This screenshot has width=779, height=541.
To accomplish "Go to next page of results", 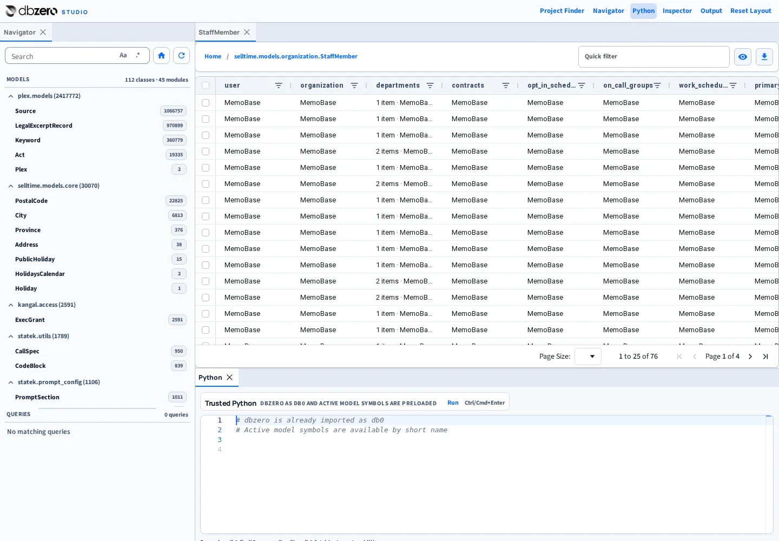I will click(750, 357).
